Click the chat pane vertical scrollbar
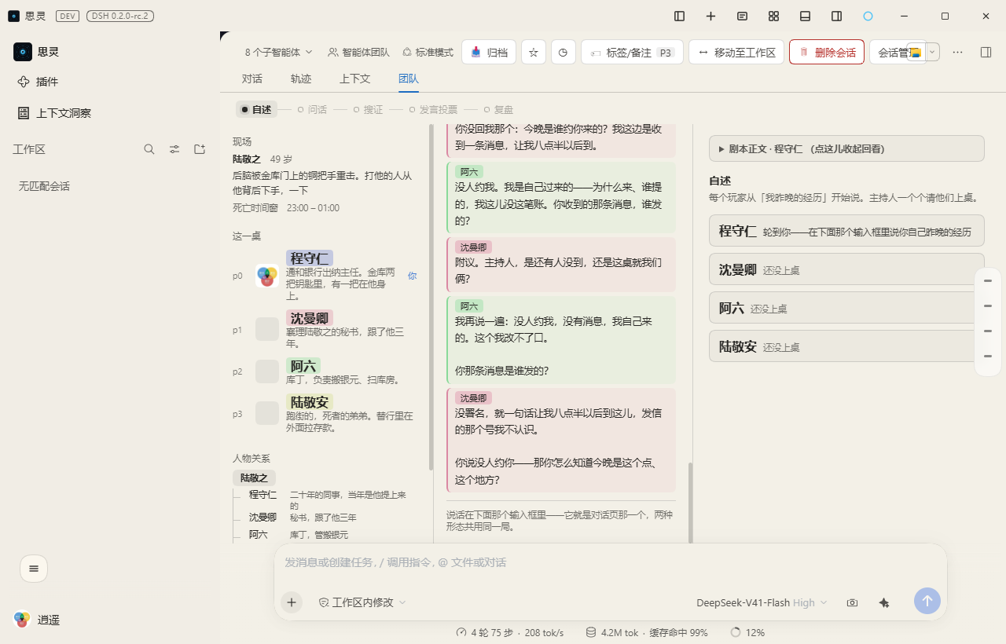 [x=691, y=503]
